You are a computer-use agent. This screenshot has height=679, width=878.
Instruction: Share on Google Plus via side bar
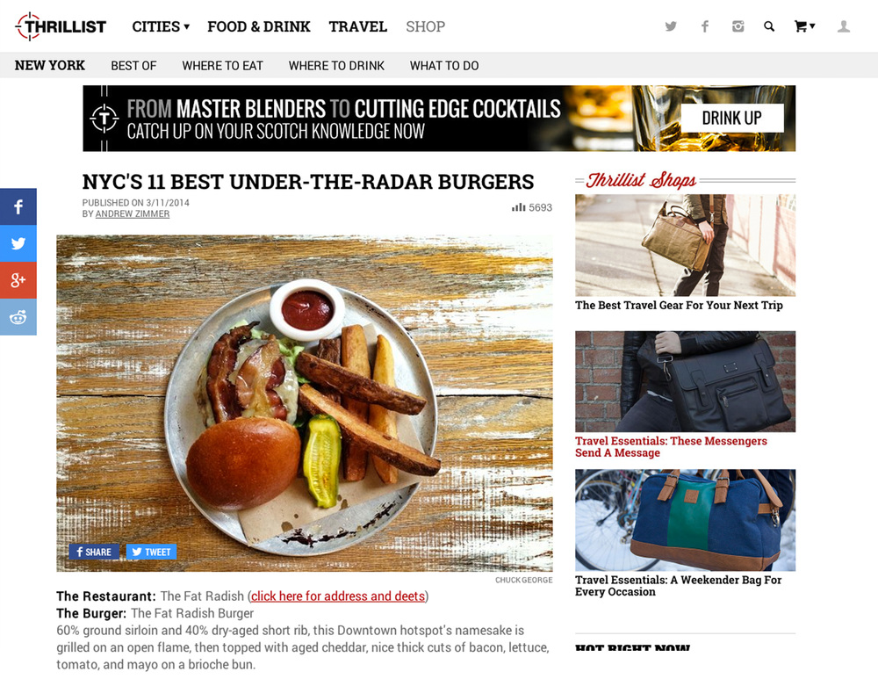pos(18,280)
